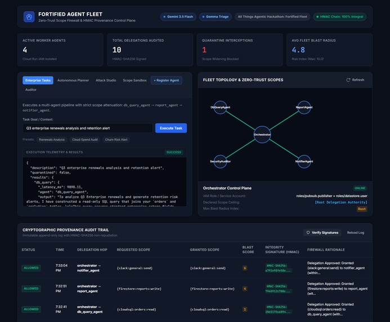Click the BLAST SCORE column header
Image resolution: width=390 pixels, height=322 pixels.
point(248,250)
